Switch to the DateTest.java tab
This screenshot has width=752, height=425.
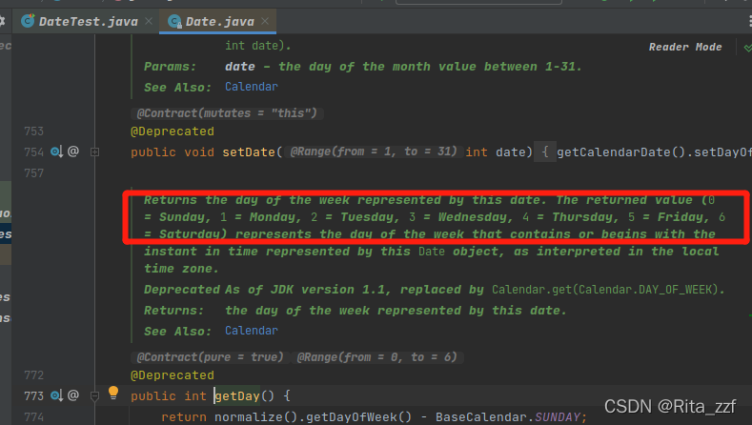pyautogui.click(x=88, y=22)
